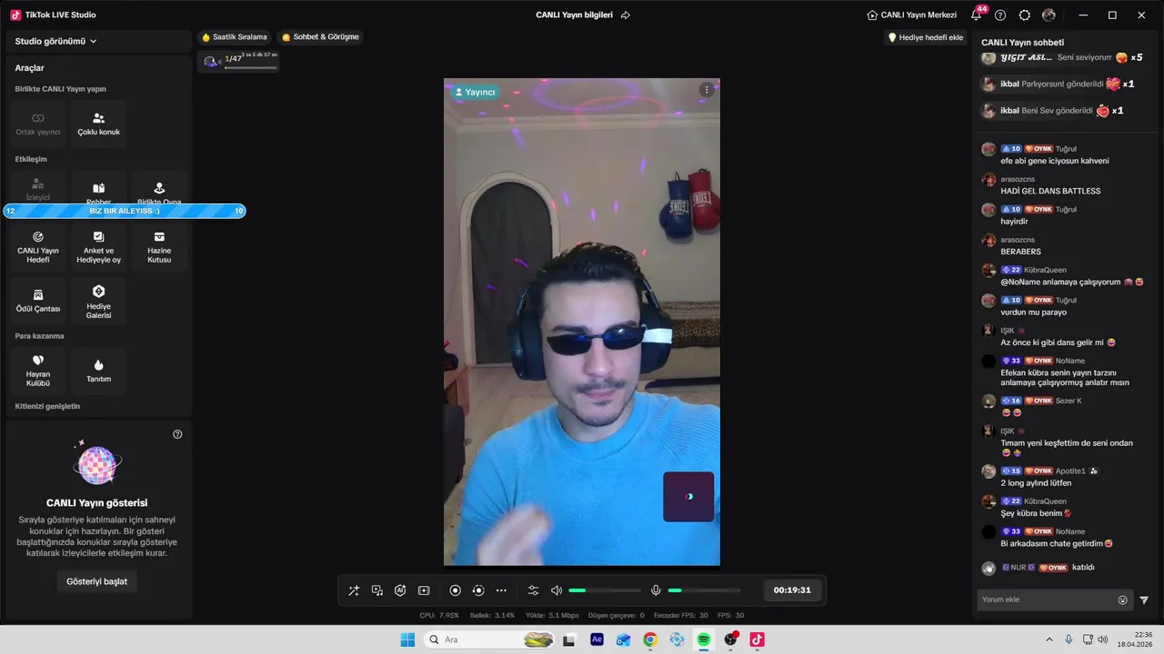This screenshot has height=654, width=1164.
Task: Click username Sezer K in chat
Action: (x=1069, y=401)
